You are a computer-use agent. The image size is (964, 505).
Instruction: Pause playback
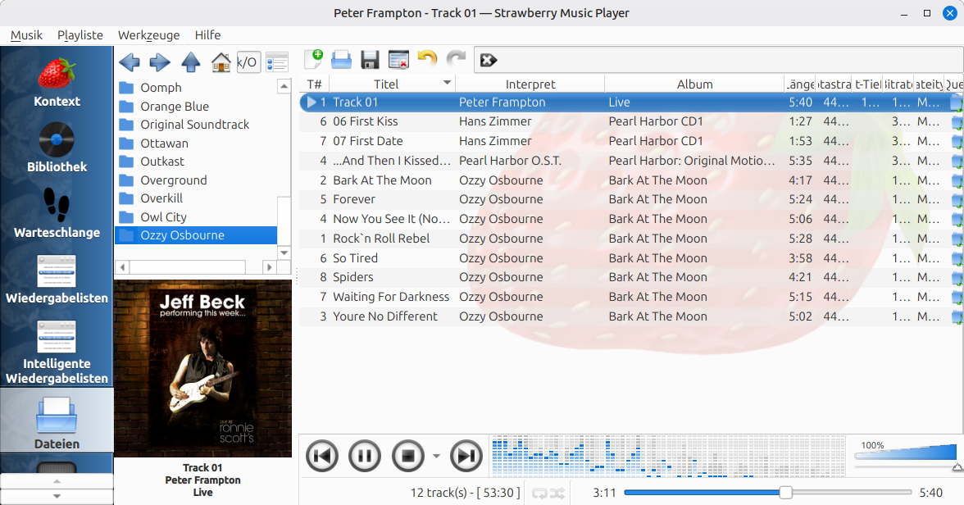[x=365, y=457]
